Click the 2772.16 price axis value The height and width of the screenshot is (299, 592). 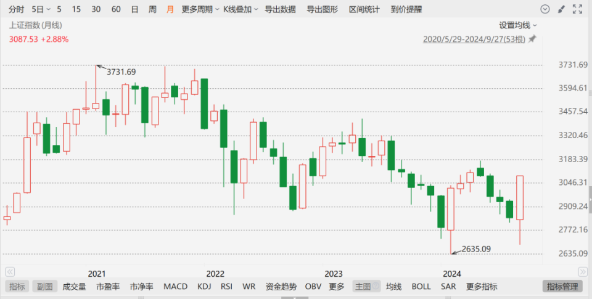pyautogui.click(x=573, y=229)
